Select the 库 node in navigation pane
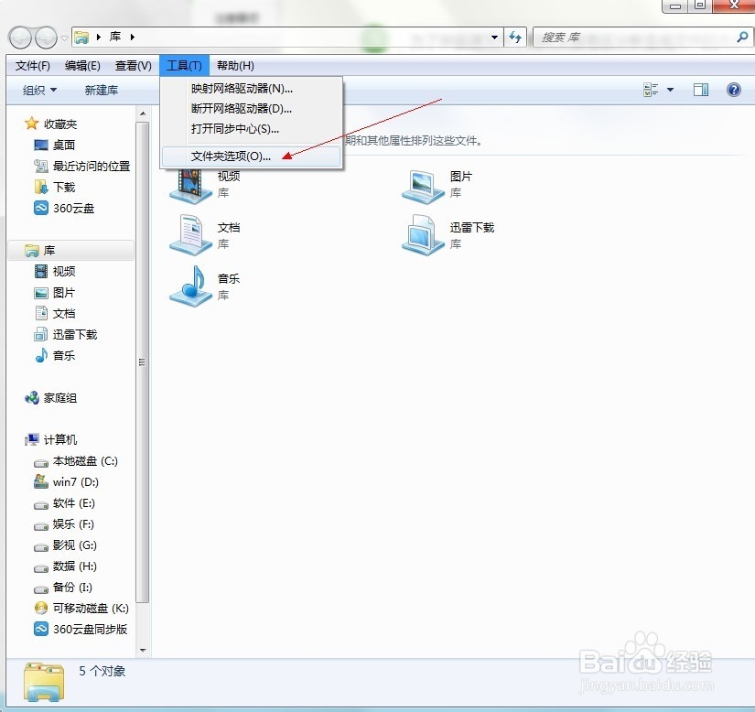 (x=70, y=251)
